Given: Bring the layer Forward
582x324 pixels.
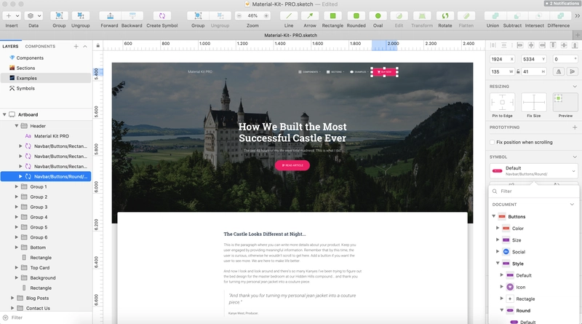Looking at the screenshot, I should pos(110,15).
